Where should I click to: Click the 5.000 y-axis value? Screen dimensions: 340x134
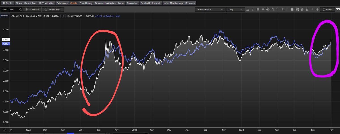[x=6, y=30]
